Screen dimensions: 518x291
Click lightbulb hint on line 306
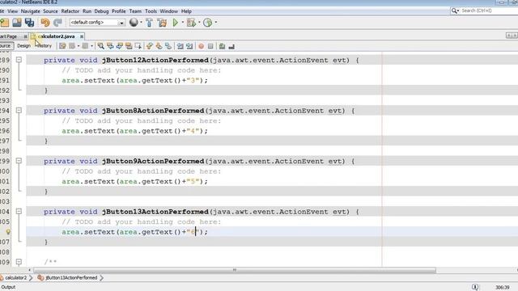8,232
